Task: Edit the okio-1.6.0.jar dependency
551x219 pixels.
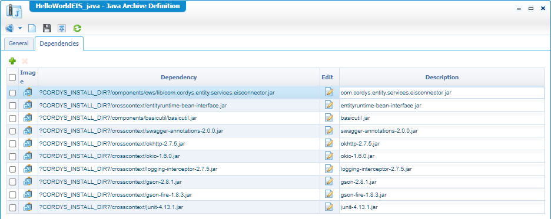Action: pyautogui.click(x=329, y=156)
